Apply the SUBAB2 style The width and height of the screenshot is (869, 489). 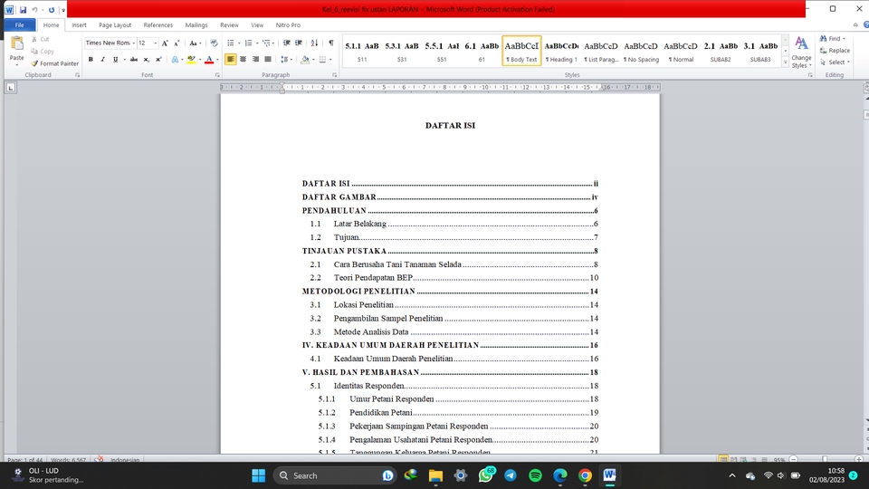(721, 51)
